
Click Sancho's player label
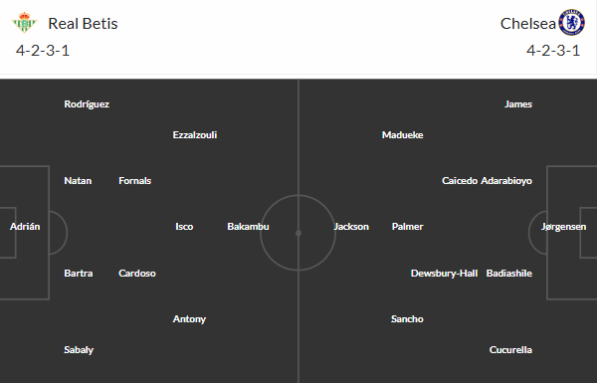tap(407, 319)
